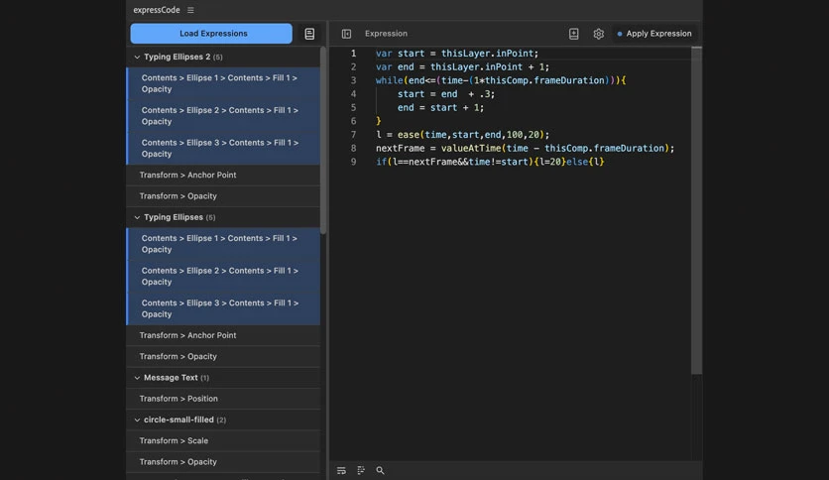
Task: Select Transform > Anchor Point under Typing Ellipses 2
Action: [x=223, y=175]
